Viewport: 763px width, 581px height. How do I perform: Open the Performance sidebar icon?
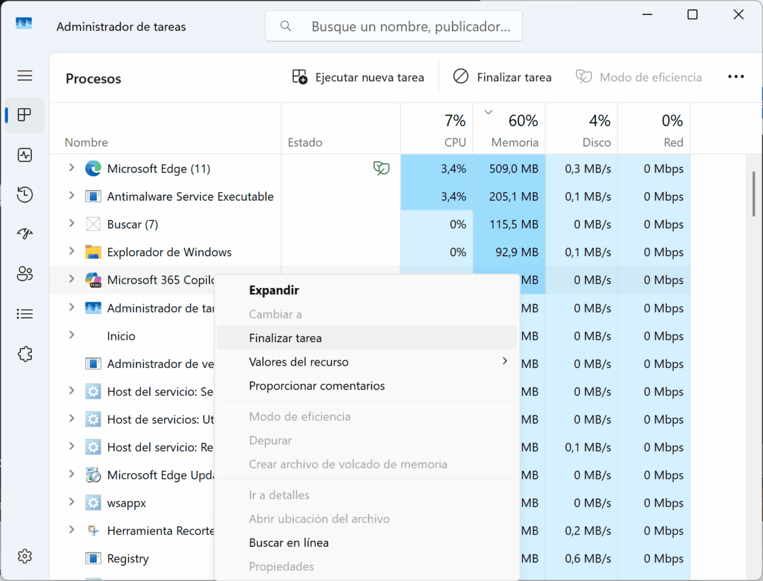(x=25, y=155)
